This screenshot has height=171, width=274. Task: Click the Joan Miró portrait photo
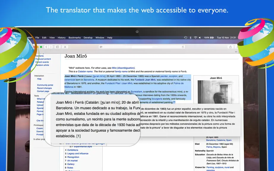click(x=216, y=92)
